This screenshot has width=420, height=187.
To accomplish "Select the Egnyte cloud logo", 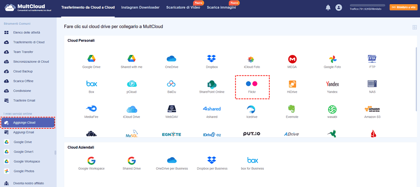I will [172, 134].
